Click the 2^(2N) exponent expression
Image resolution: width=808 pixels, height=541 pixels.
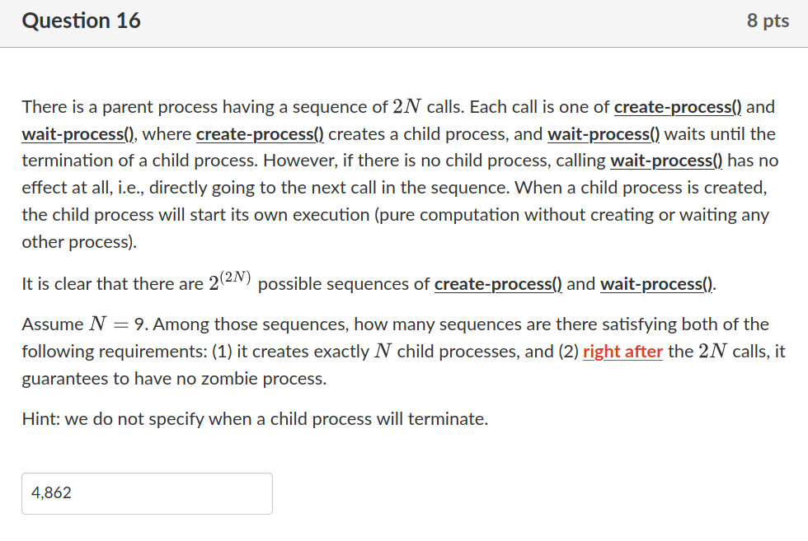point(230,281)
